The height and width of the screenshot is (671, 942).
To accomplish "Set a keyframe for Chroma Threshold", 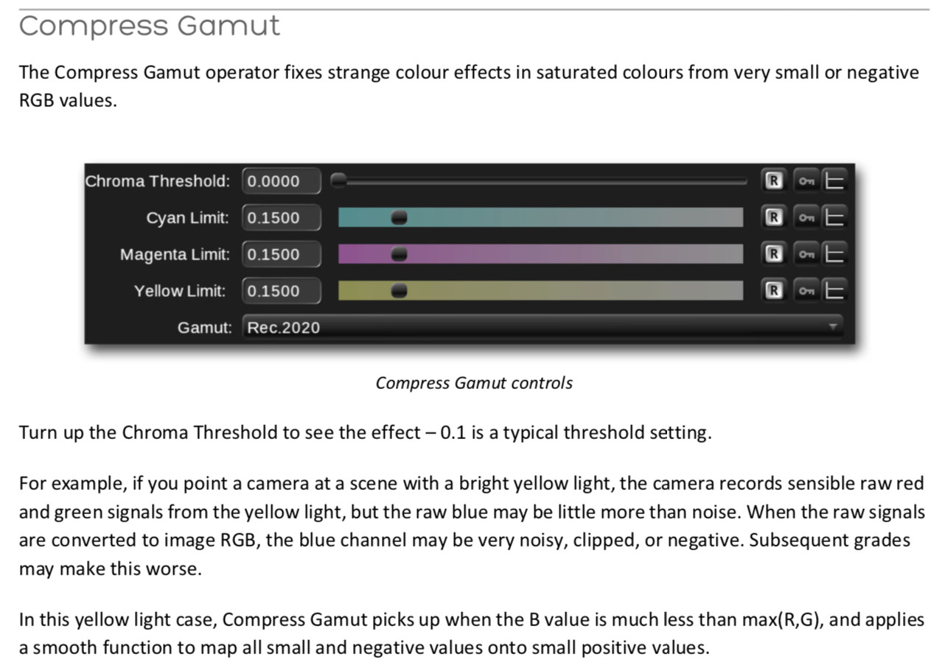I will [x=807, y=180].
